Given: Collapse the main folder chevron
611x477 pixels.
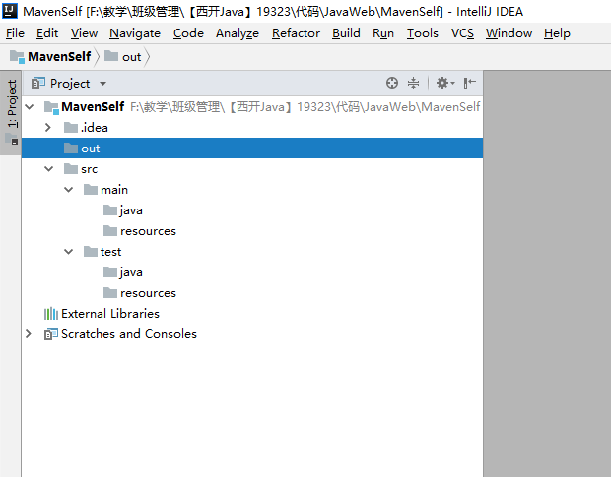Looking at the screenshot, I should (x=69, y=189).
